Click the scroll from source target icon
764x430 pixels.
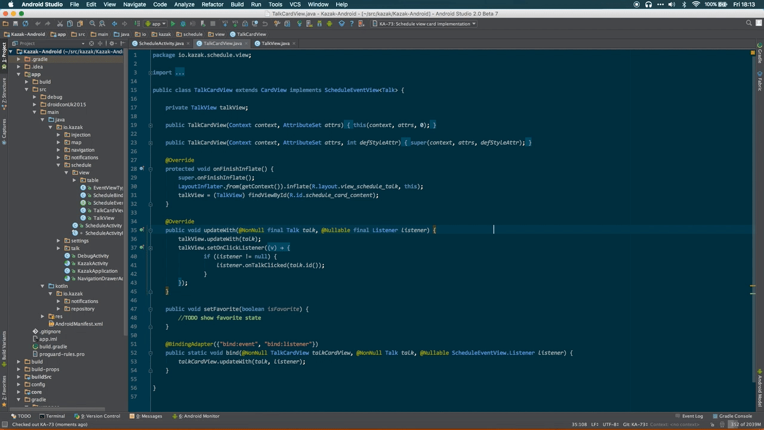pos(91,44)
